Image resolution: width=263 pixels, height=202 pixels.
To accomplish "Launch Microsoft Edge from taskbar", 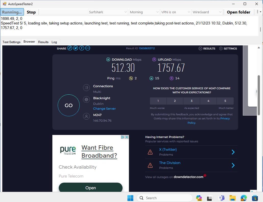I will [x=244, y=198].
